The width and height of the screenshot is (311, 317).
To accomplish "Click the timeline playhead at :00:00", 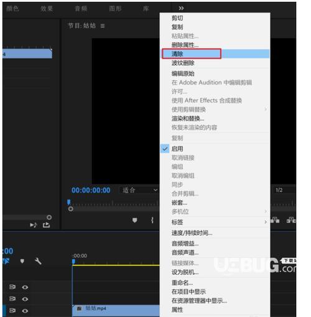I will 73,262.
